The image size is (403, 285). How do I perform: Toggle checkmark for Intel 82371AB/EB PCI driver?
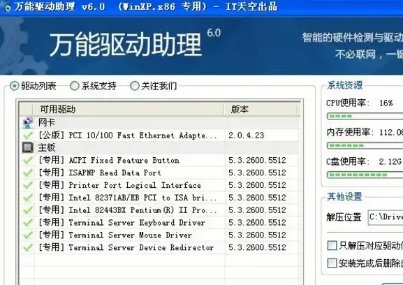[28, 198]
